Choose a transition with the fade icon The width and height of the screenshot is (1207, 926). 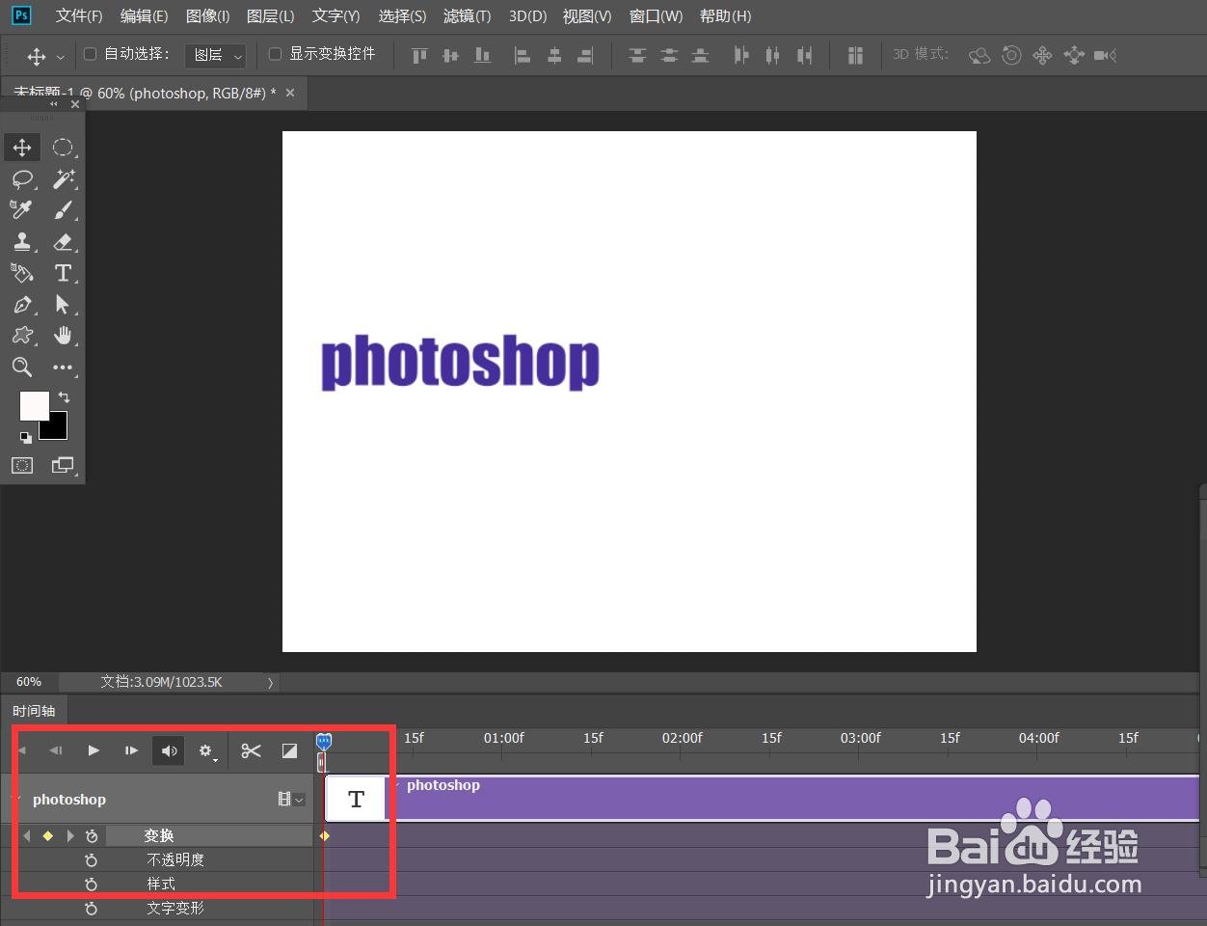[x=289, y=750]
